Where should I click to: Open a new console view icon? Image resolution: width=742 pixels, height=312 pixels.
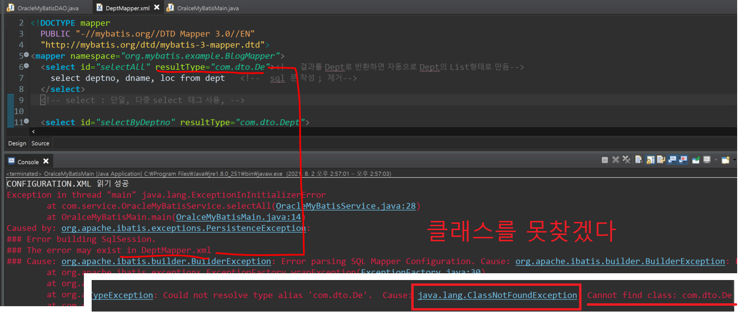click(x=726, y=160)
